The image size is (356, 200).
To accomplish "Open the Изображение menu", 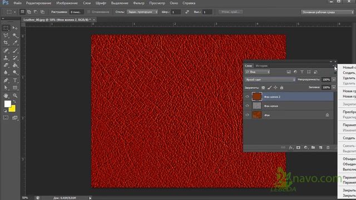I will tap(67, 3).
